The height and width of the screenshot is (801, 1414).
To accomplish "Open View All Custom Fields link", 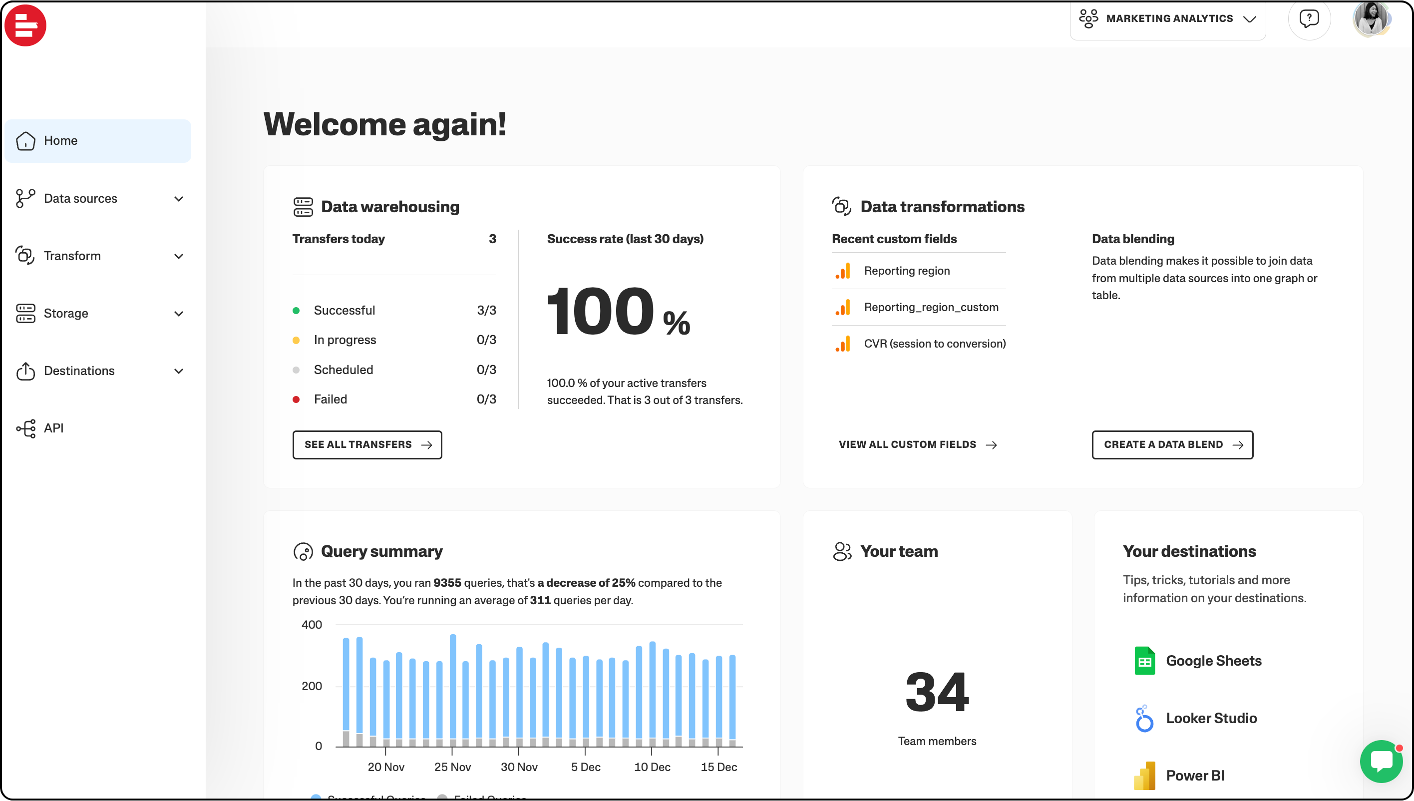I will 917,444.
